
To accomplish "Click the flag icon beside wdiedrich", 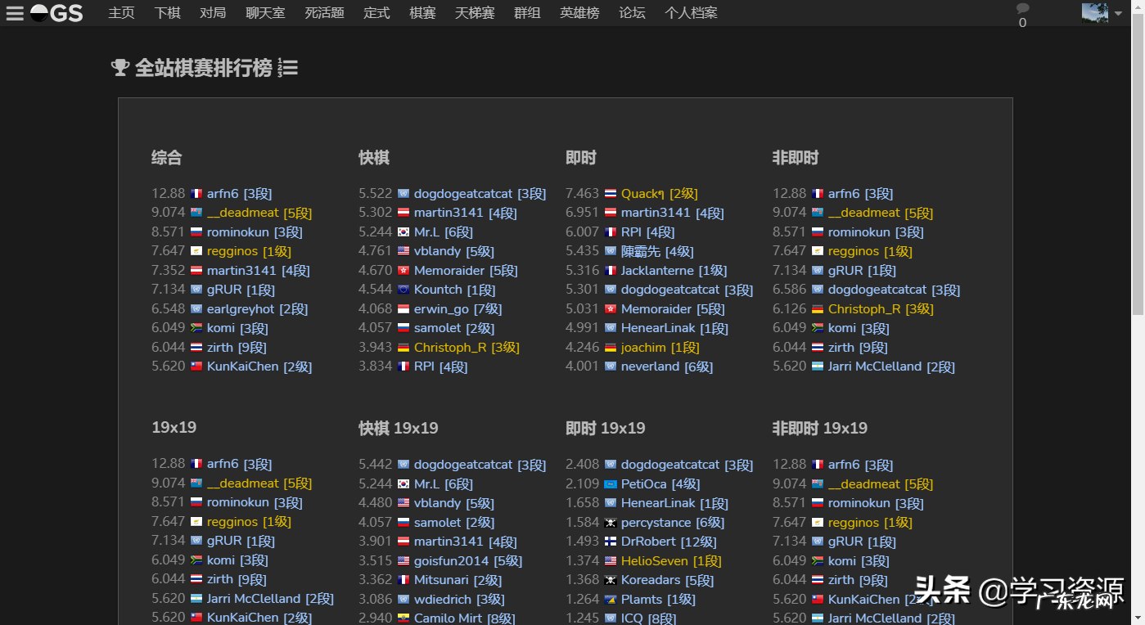I will [x=403, y=600].
